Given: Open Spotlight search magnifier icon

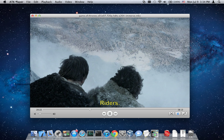Looking at the screenshot, I should [x=219, y=2].
